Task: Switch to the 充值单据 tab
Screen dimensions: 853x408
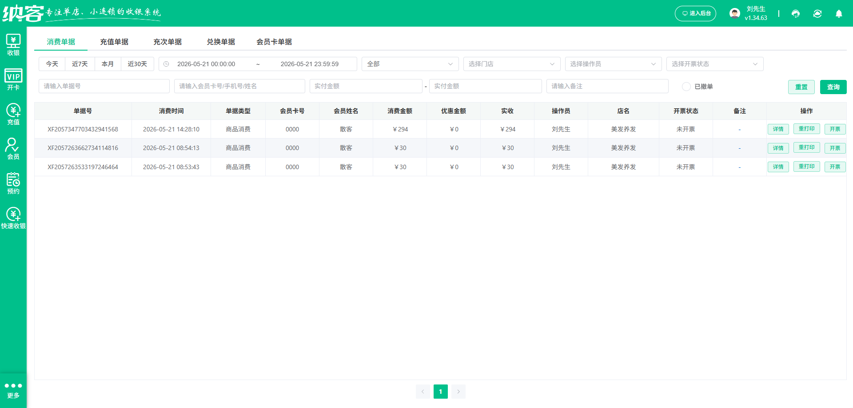Action: [x=114, y=42]
